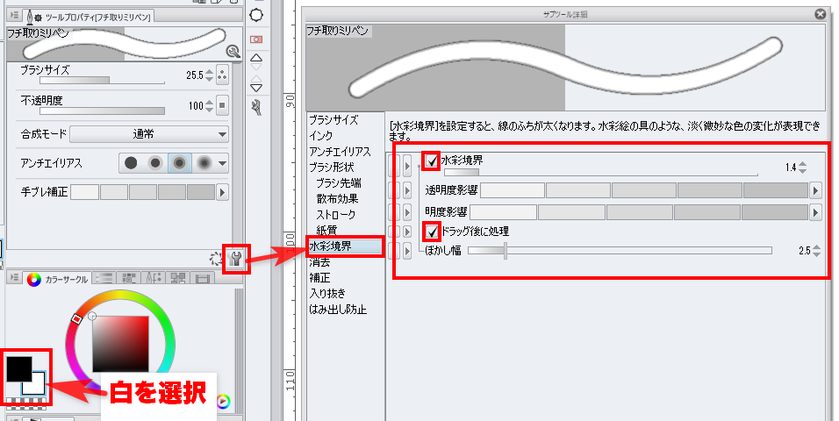
Task: Click the small arrow button beside the 水彩境界 checkbox
Action: [x=407, y=165]
